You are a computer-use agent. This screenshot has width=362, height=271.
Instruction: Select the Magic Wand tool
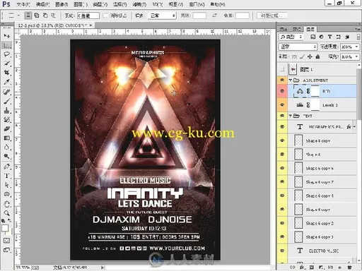[6, 64]
